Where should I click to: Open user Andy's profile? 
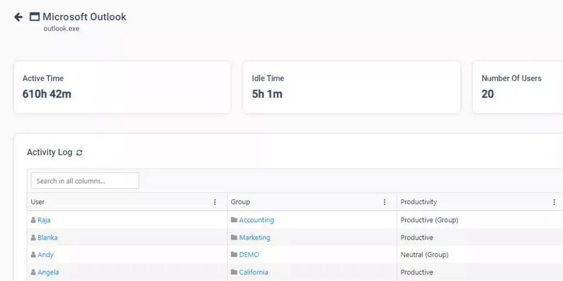[45, 255]
